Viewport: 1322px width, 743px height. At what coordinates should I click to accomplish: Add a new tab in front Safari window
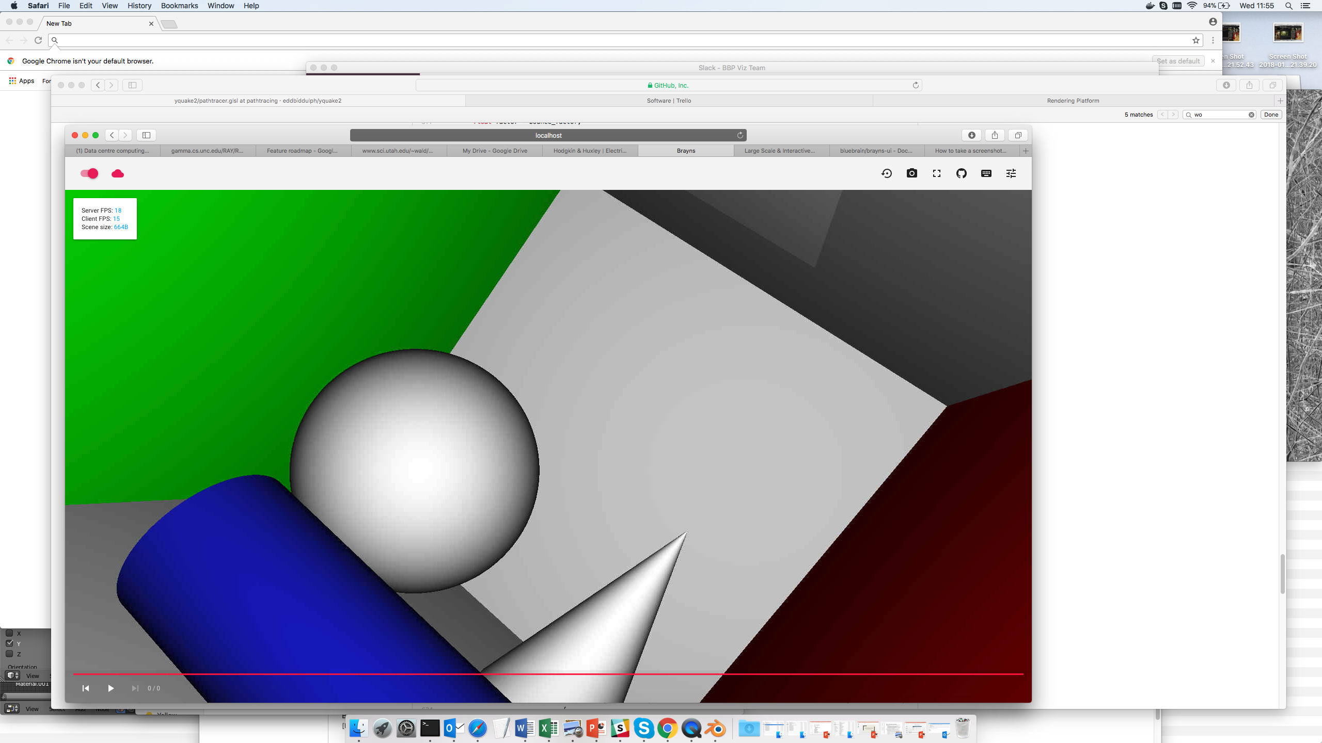[1026, 151]
